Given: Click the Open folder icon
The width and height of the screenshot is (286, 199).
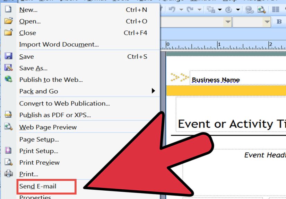Looking at the screenshot, I should pyautogui.click(x=8, y=21).
